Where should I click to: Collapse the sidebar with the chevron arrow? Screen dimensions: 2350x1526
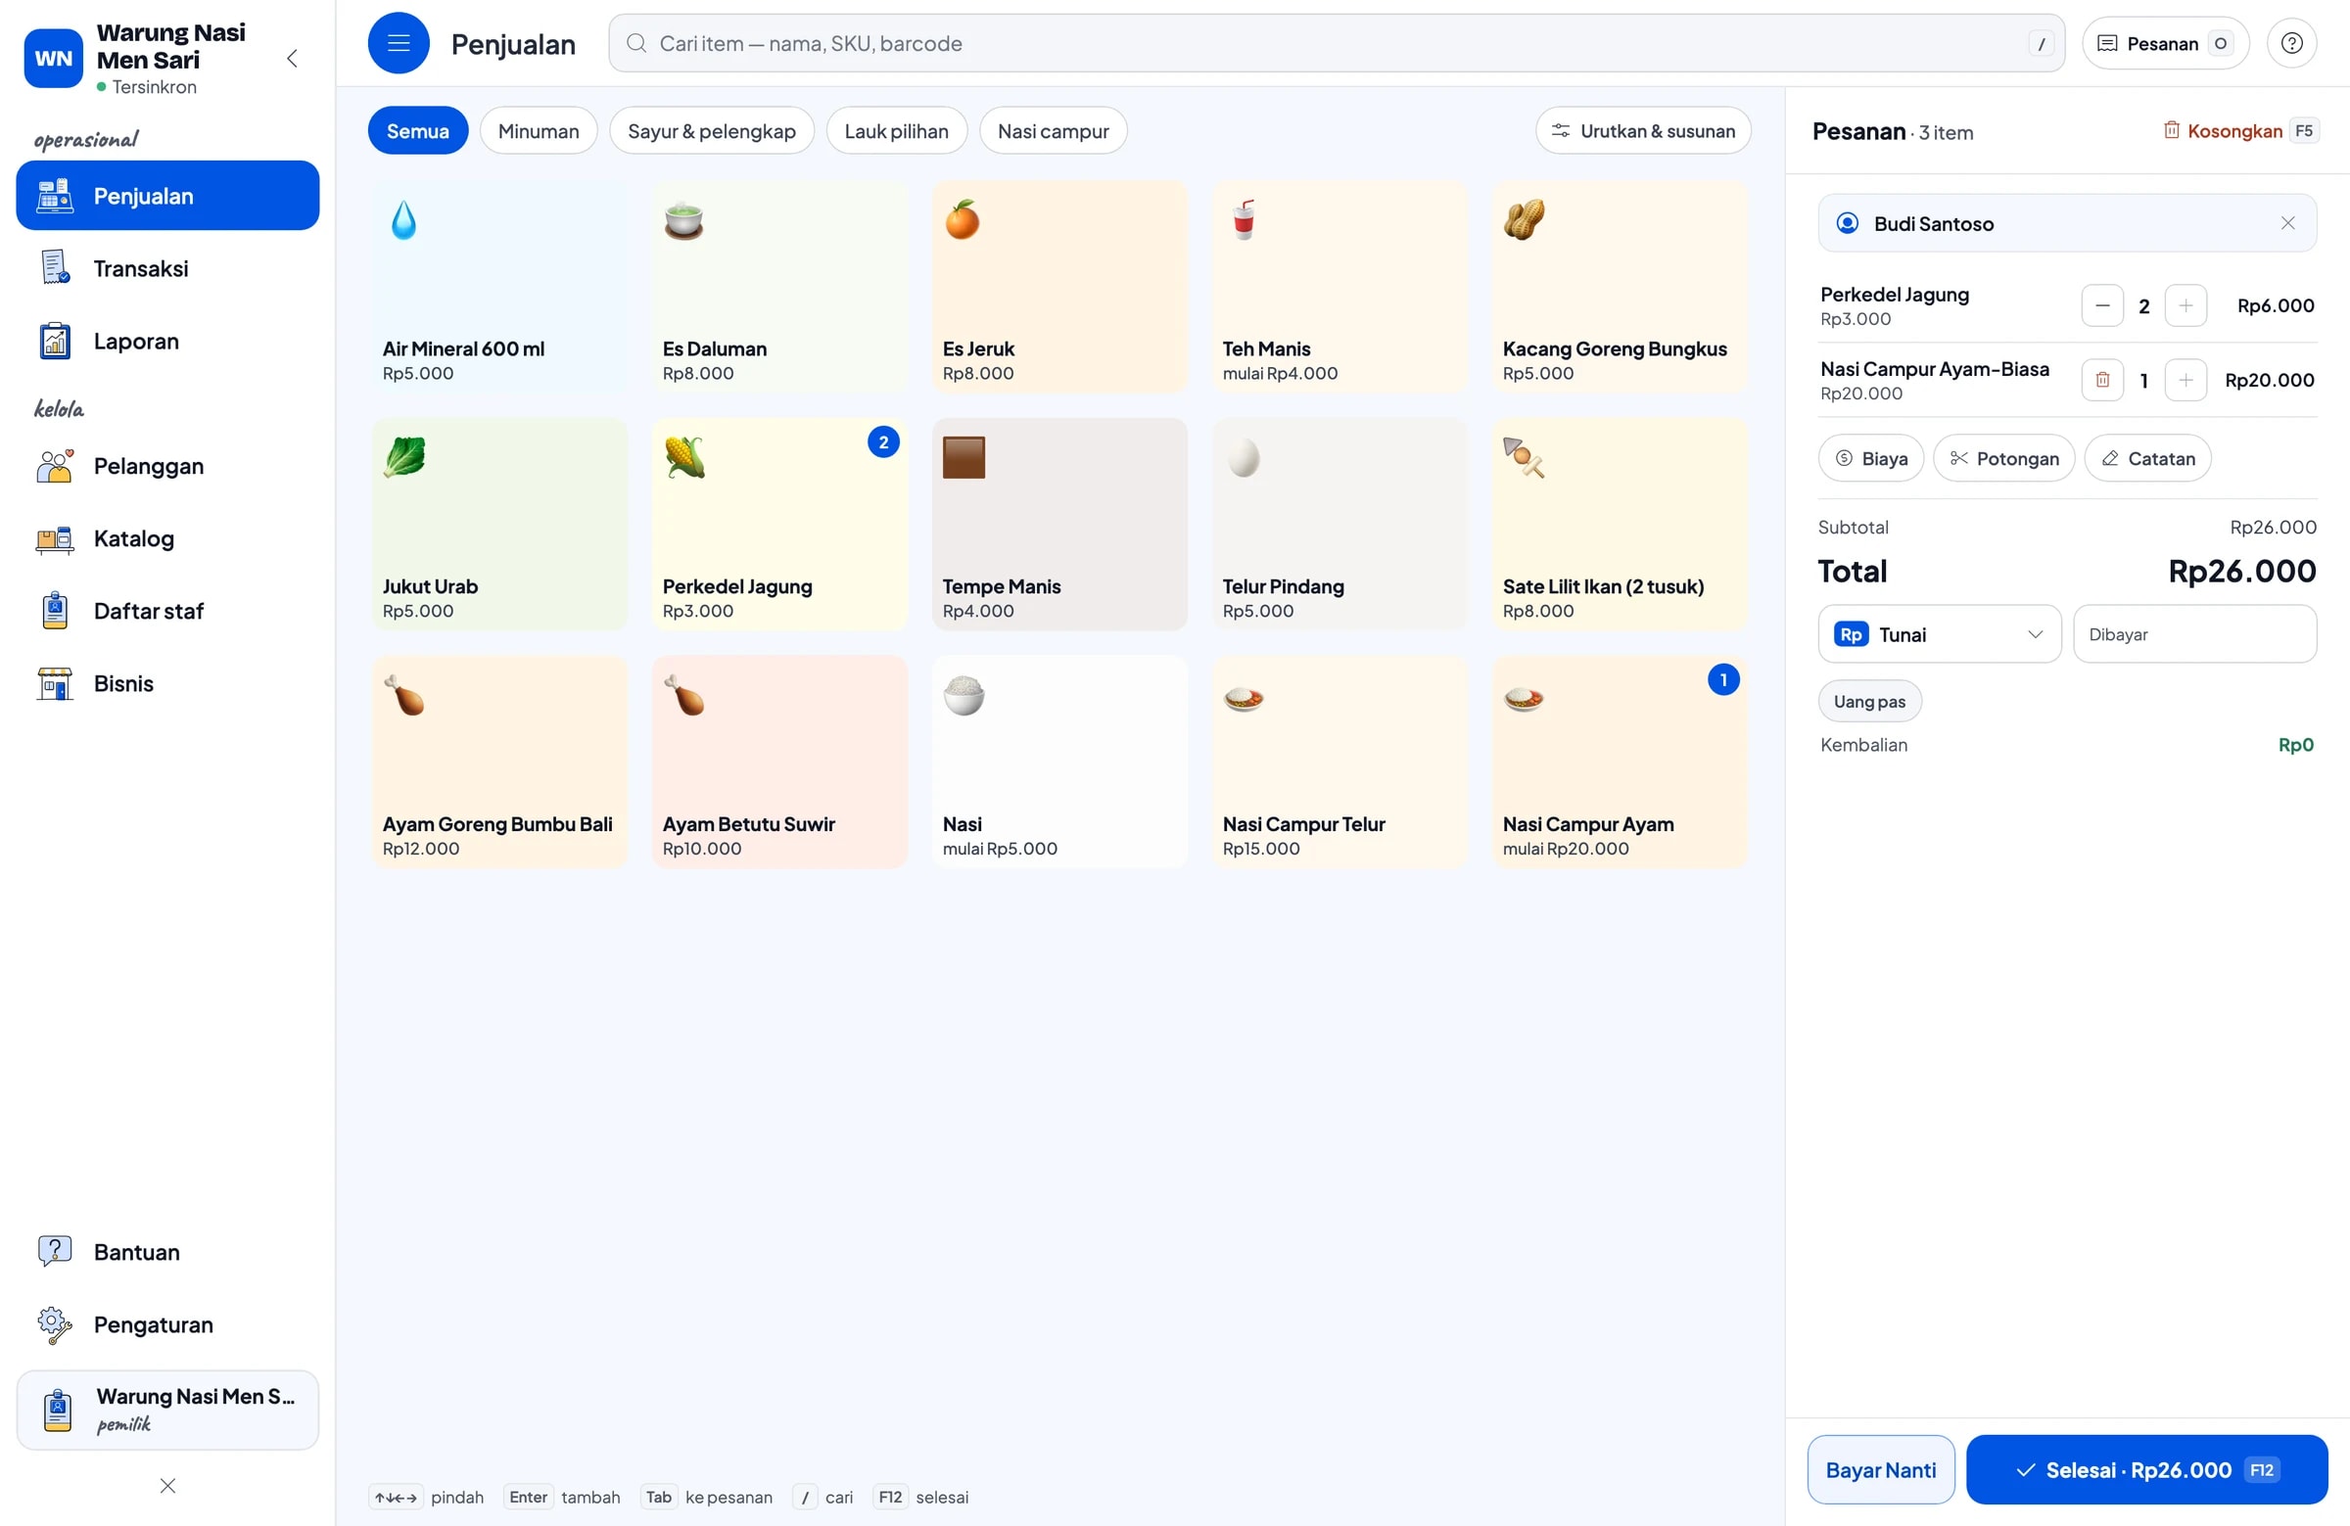[292, 58]
